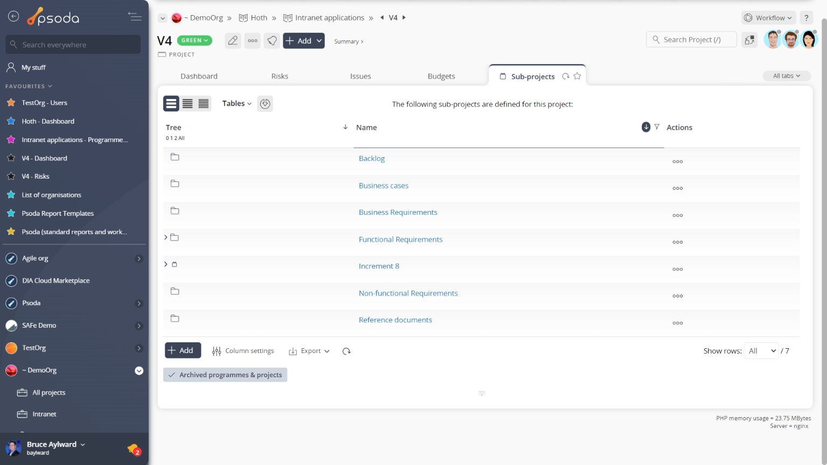Viewport: 827px width, 465px height.
Task: Click the Add button below the table
Action: point(183,350)
